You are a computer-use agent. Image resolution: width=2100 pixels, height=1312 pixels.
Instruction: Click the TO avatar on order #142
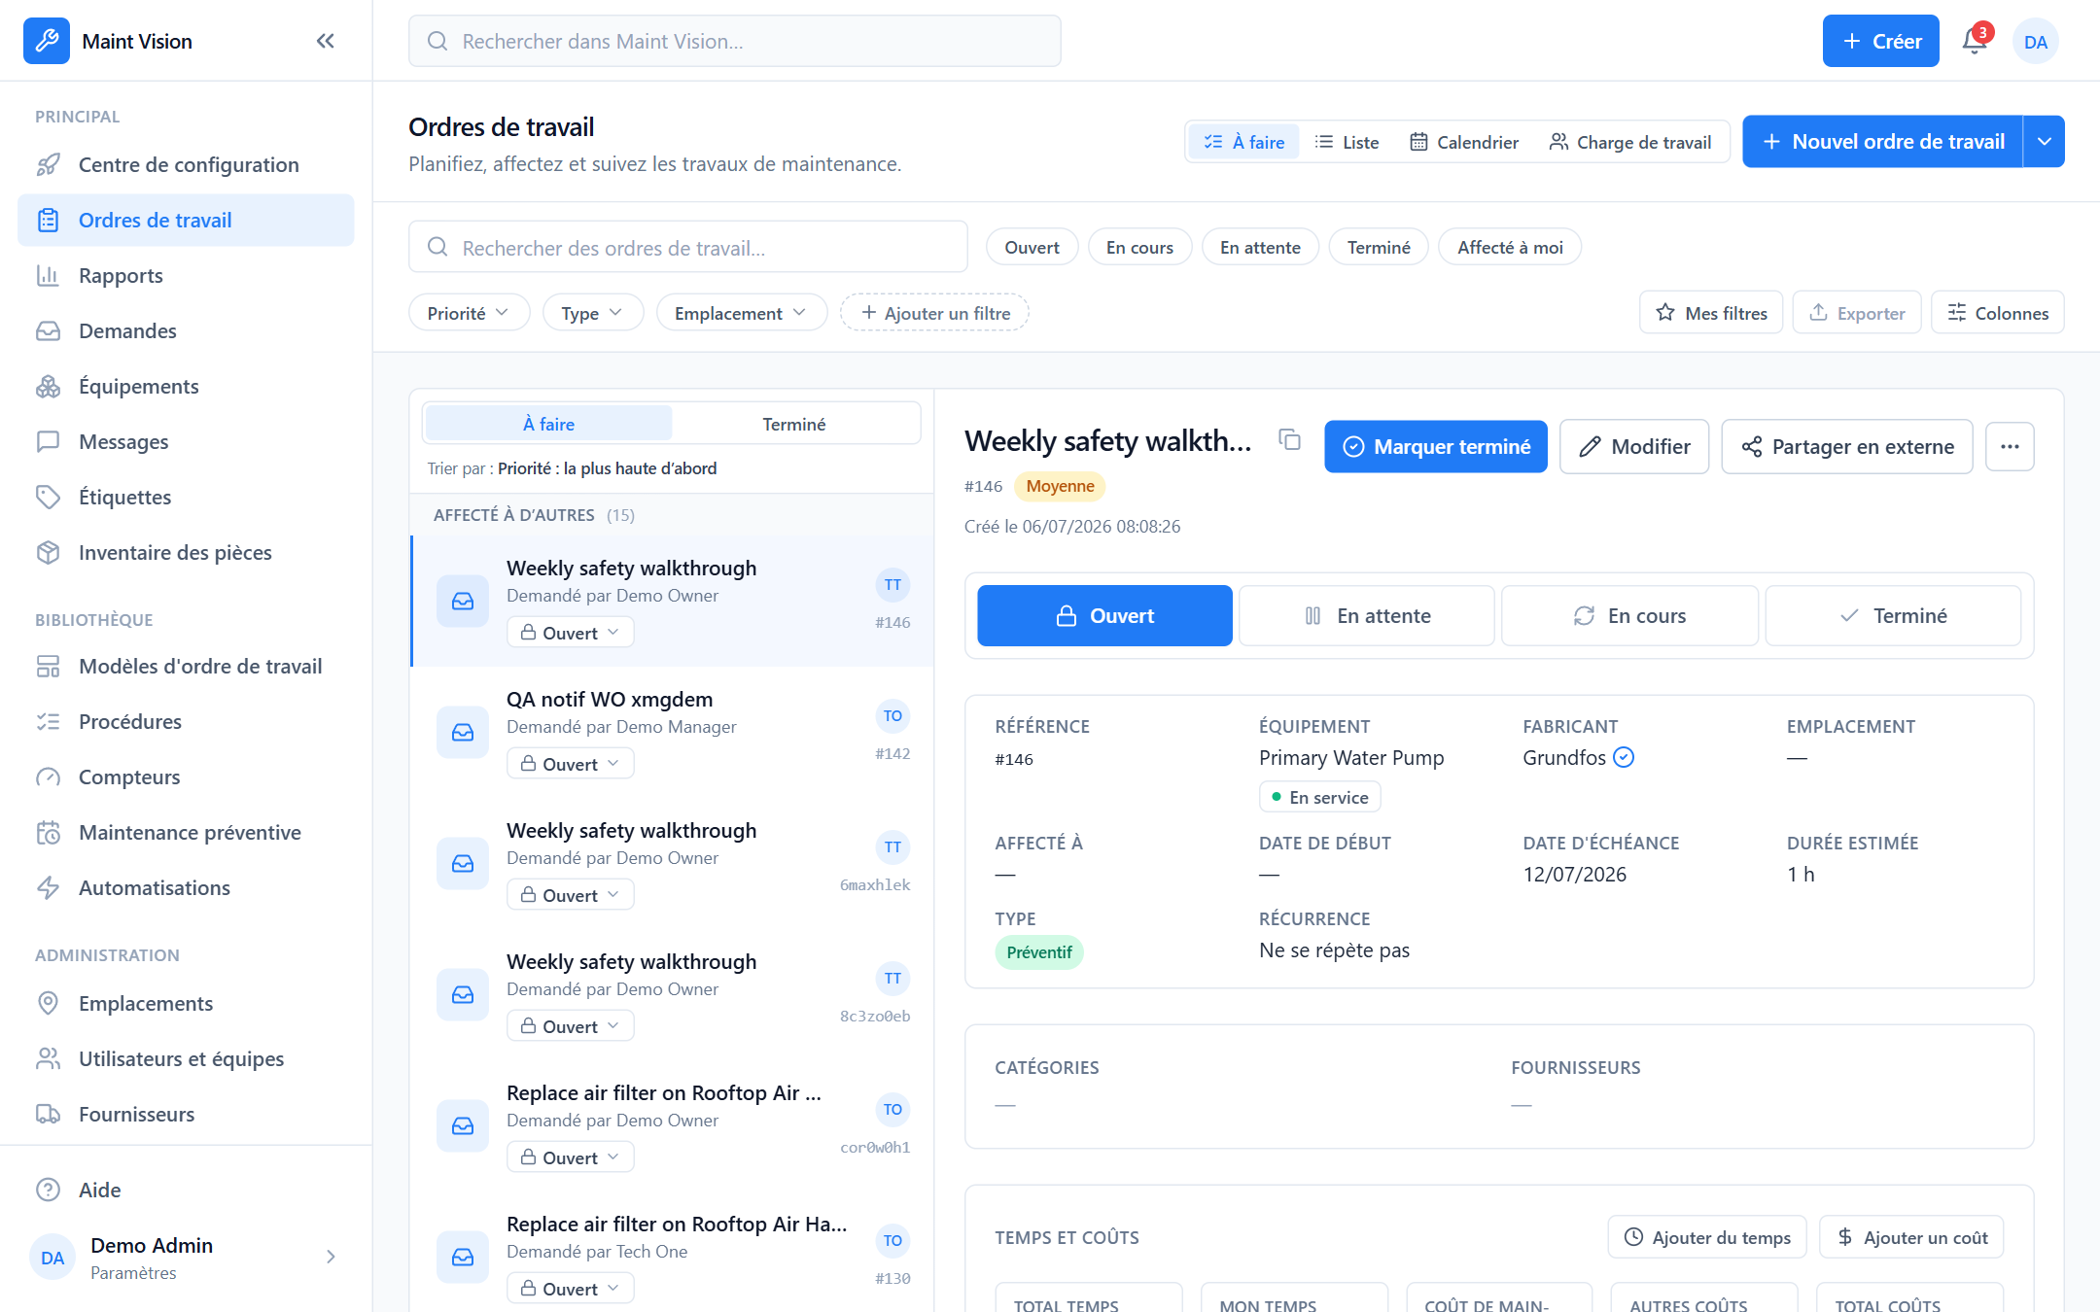pos(892,715)
